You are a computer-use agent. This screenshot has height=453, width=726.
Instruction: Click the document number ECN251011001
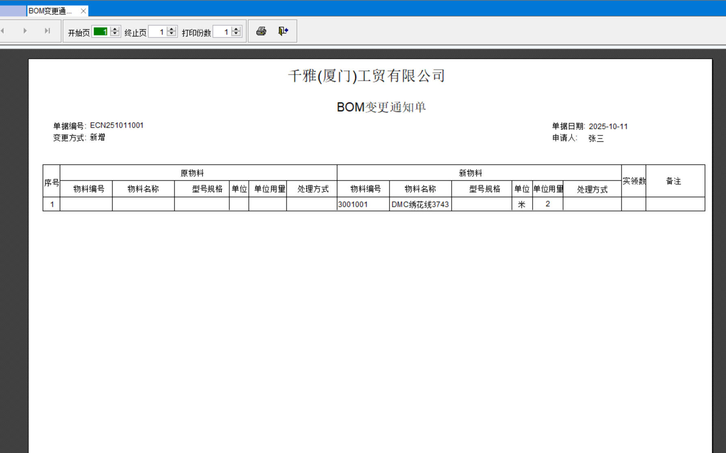[117, 125]
